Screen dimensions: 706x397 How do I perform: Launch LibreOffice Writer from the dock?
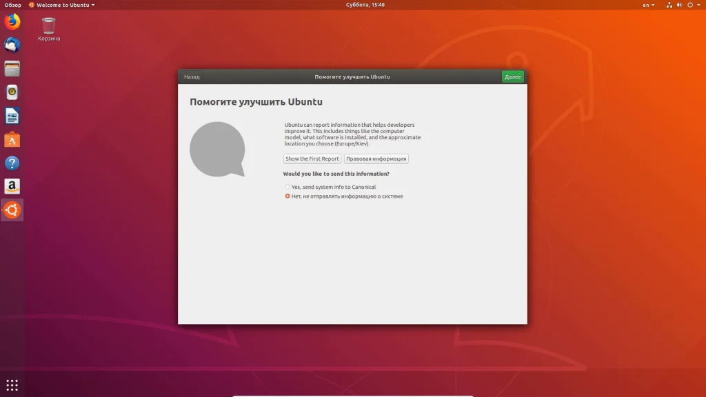click(x=12, y=116)
